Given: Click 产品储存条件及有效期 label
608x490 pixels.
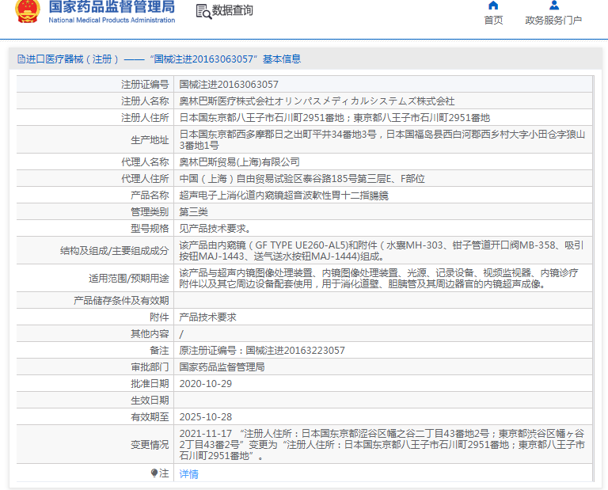Looking at the screenshot, I should point(121,301).
